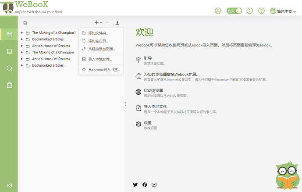302x192 pixels.
Task: Open the 简体中文 language dropdown
Action: coord(284,11)
